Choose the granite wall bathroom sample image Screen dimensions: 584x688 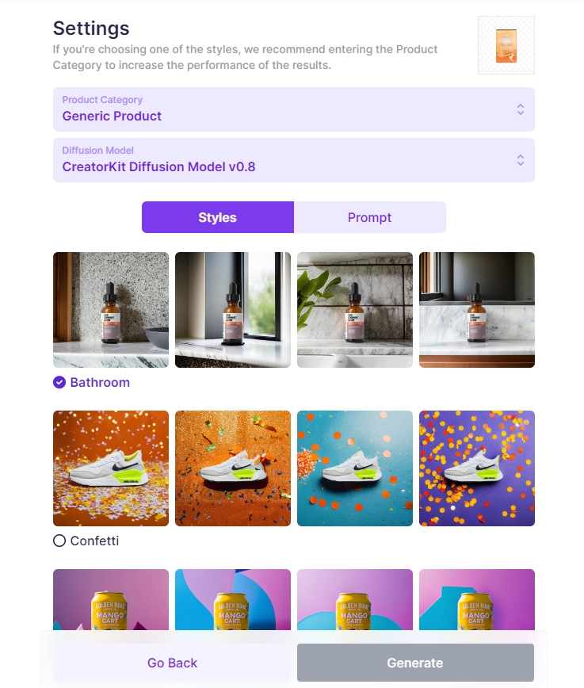(x=111, y=310)
